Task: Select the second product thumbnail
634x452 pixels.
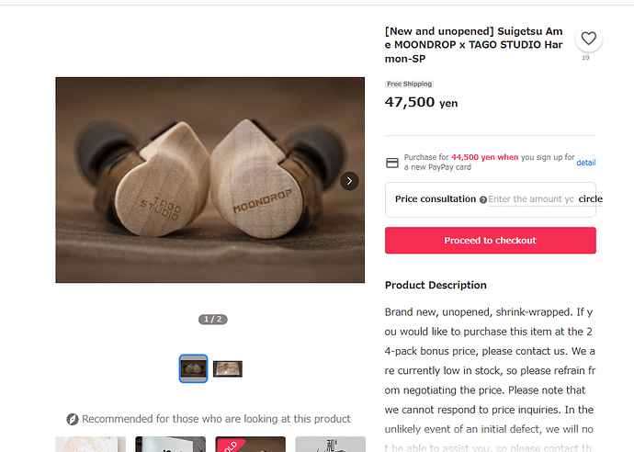Action: pos(228,368)
